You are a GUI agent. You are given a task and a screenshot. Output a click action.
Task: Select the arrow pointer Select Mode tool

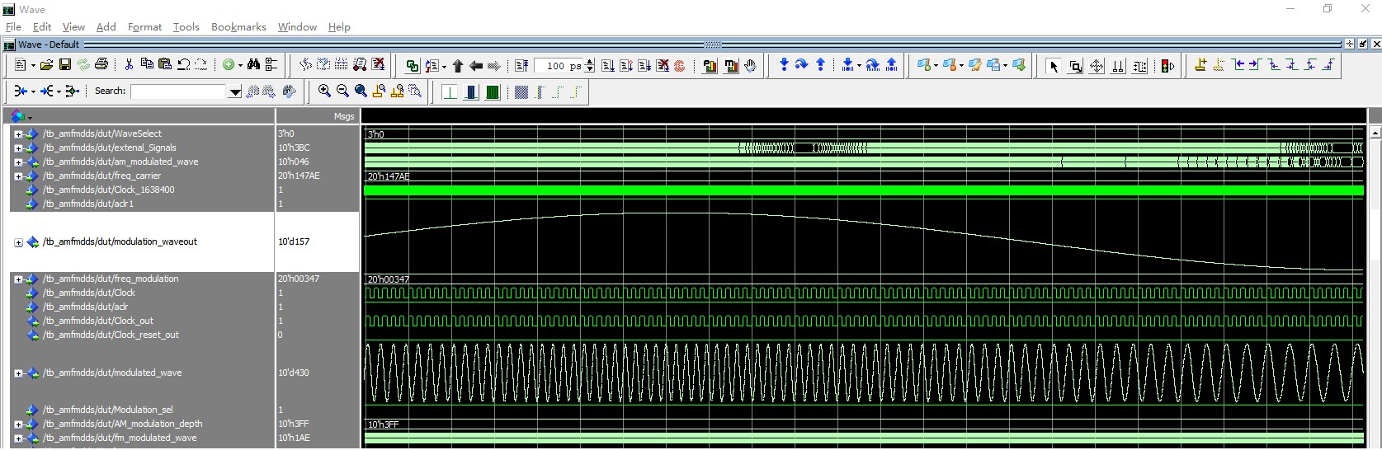(1053, 66)
